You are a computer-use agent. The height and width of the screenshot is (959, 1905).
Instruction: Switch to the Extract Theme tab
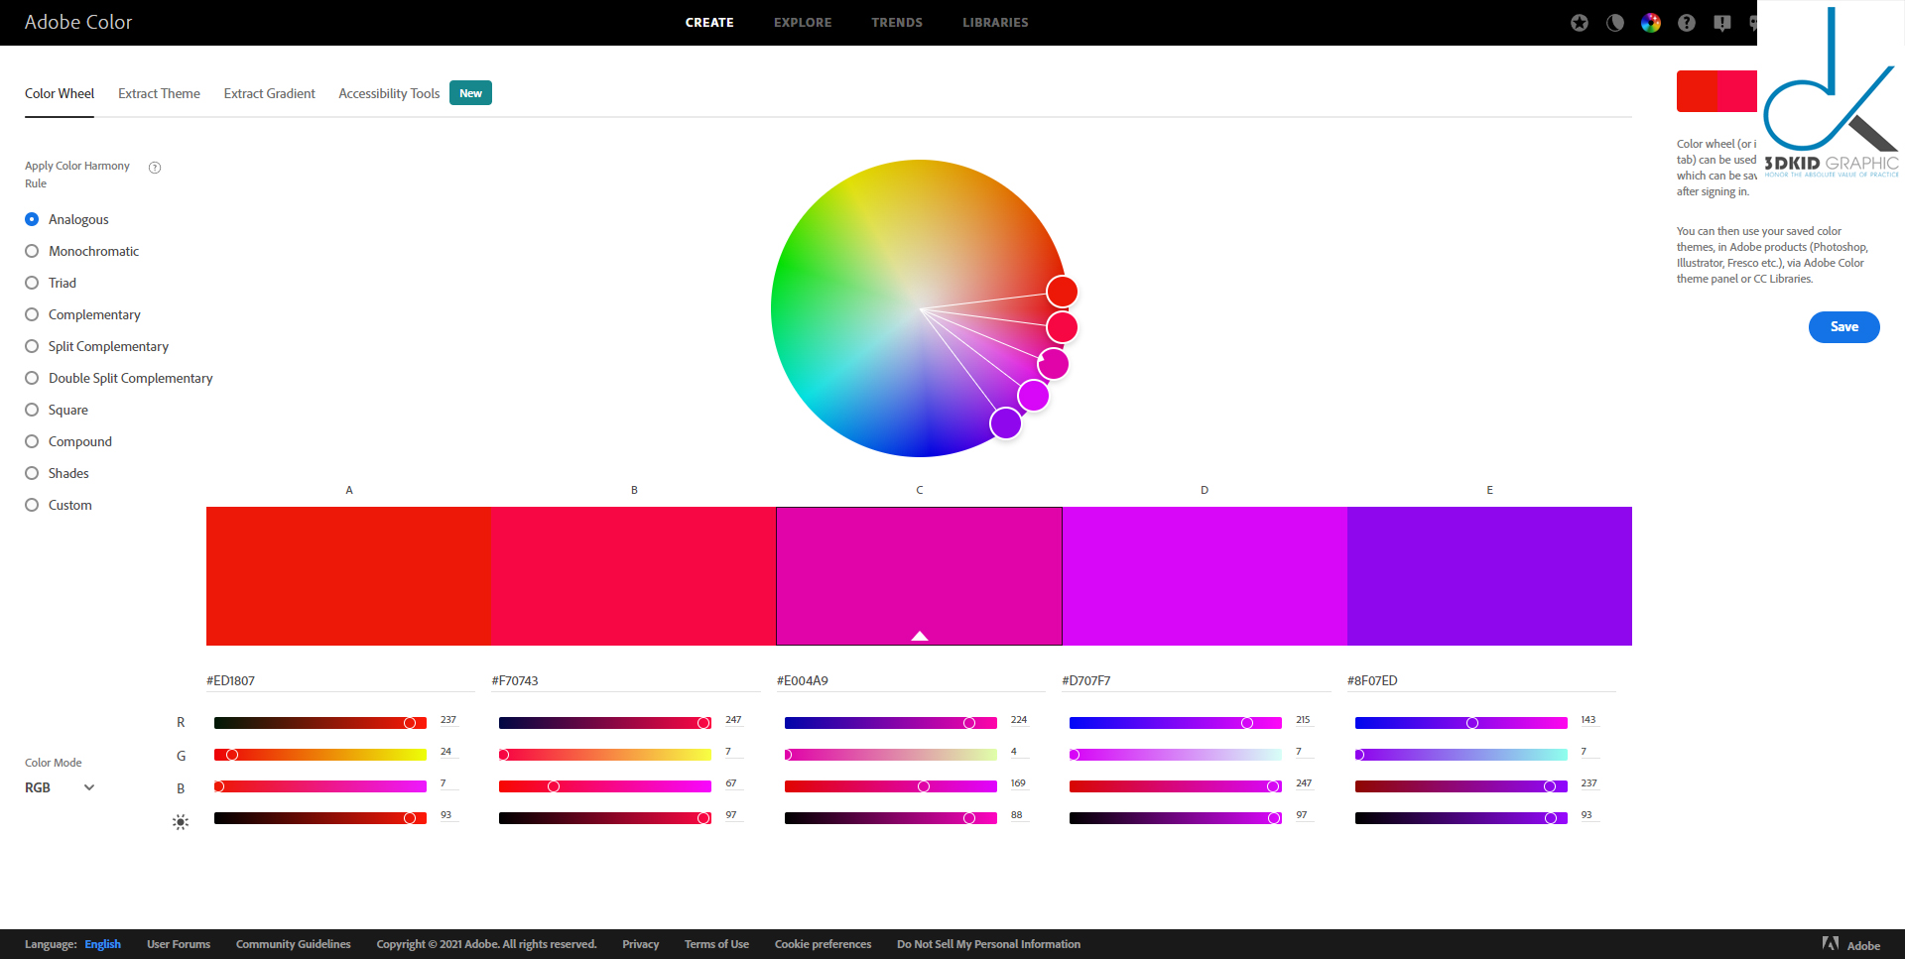pos(159,93)
